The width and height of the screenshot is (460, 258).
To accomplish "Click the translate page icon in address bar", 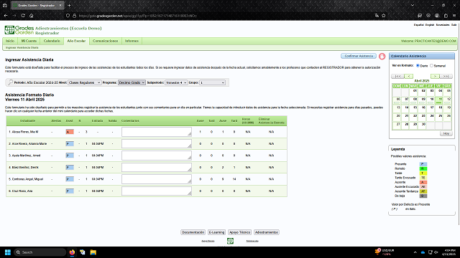I will coord(377,16).
